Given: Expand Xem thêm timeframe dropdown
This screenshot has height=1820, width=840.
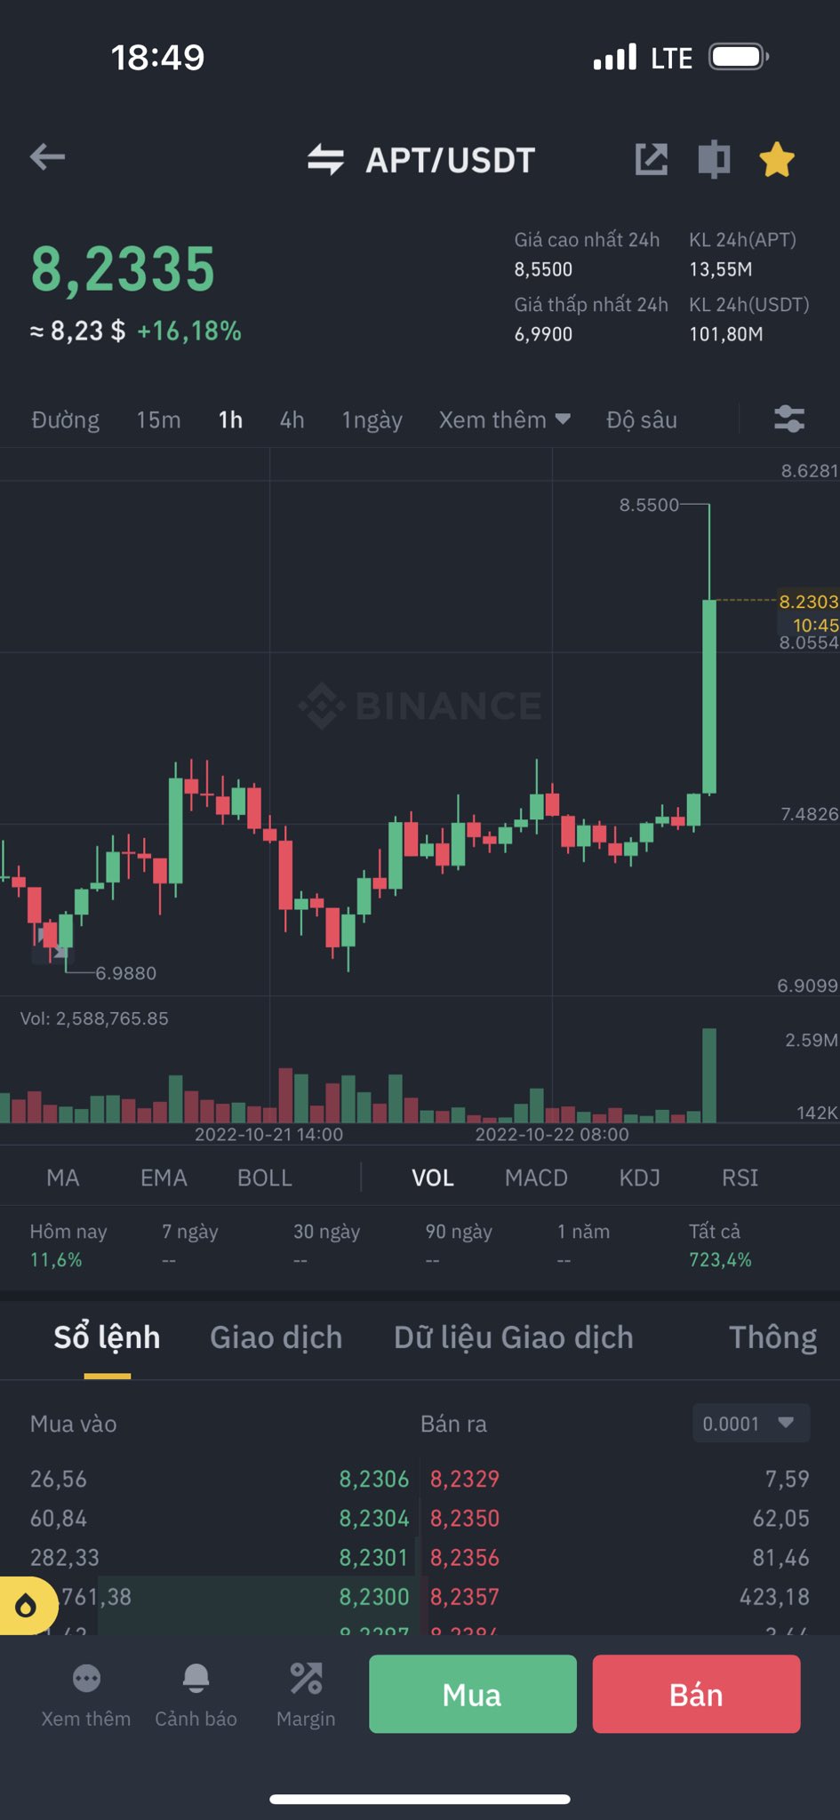Looking at the screenshot, I should (504, 419).
